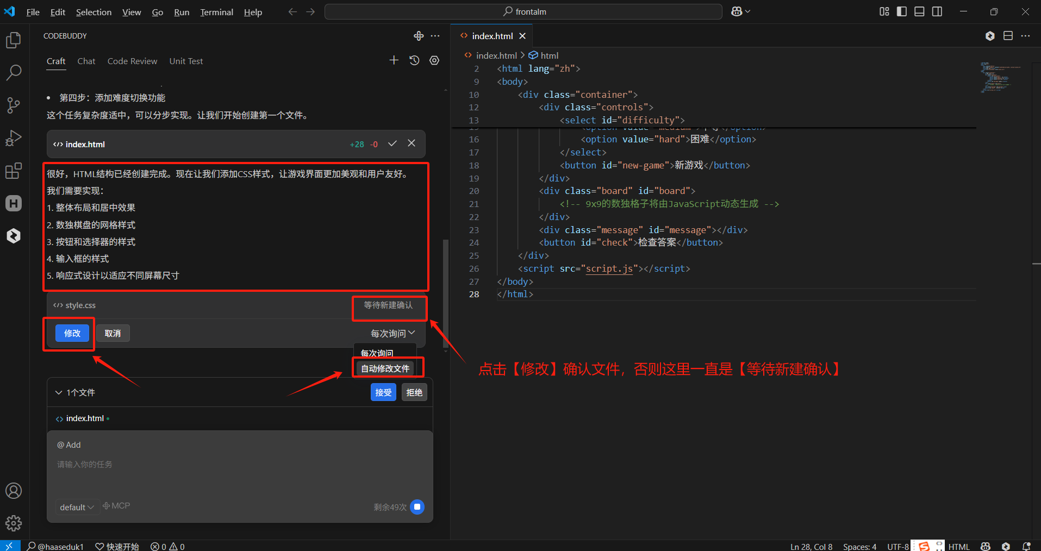Click the 拒绝 button to reject files
Image resolution: width=1041 pixels, height=551 pixels.
point(414,392)
